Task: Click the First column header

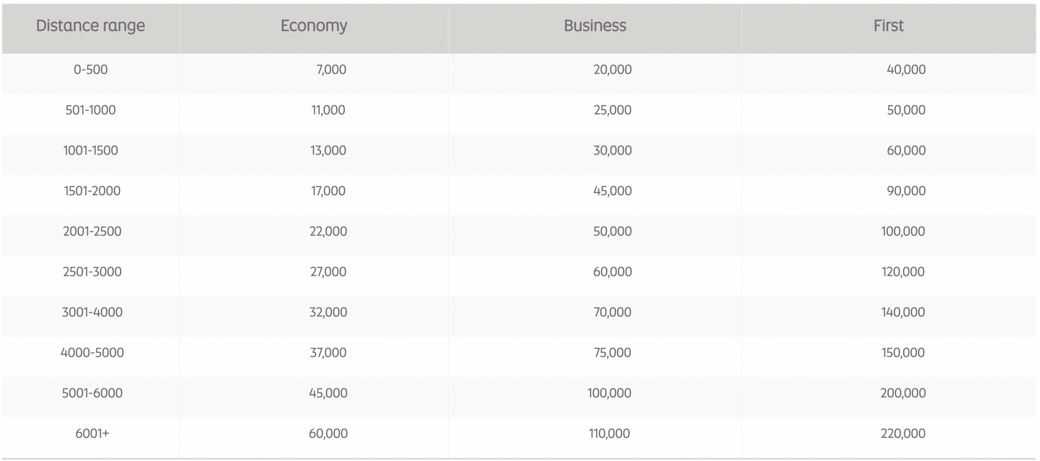Action: coord(888,26)
